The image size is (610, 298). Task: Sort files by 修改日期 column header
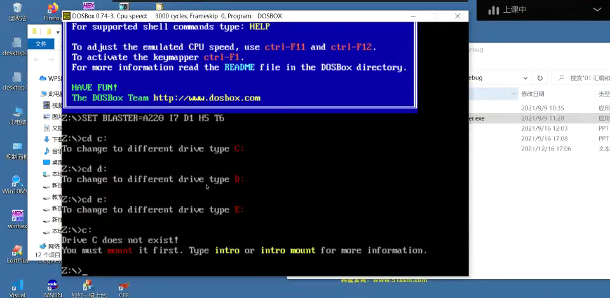[x=533, y=94]
